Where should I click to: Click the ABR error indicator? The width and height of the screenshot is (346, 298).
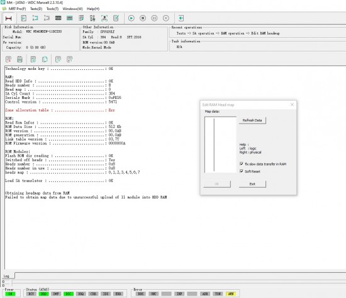205,294
